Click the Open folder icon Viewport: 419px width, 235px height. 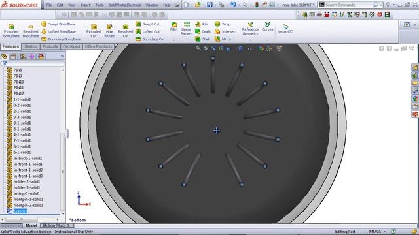198,5
